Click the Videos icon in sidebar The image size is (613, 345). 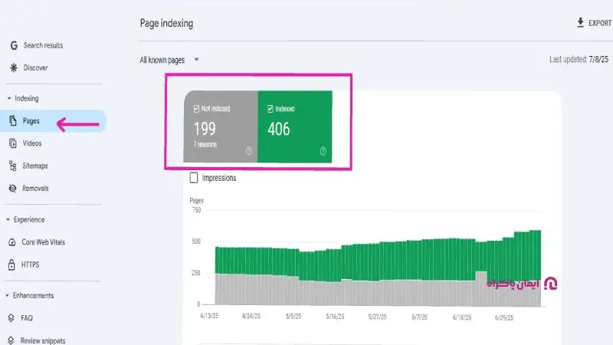point(13,143)
